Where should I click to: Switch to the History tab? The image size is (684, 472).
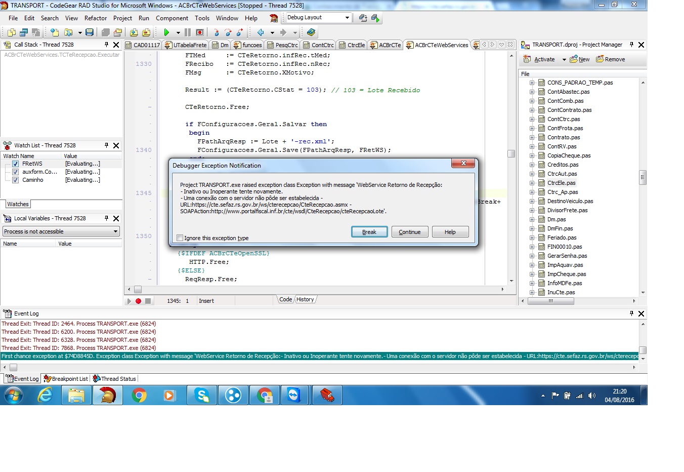point(305,300)
